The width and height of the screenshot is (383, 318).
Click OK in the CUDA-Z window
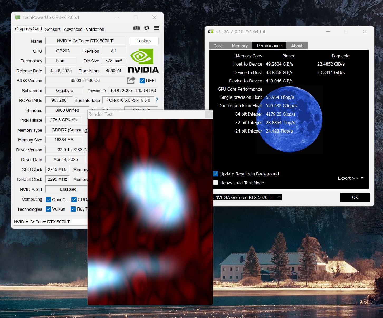pos(355,197)
